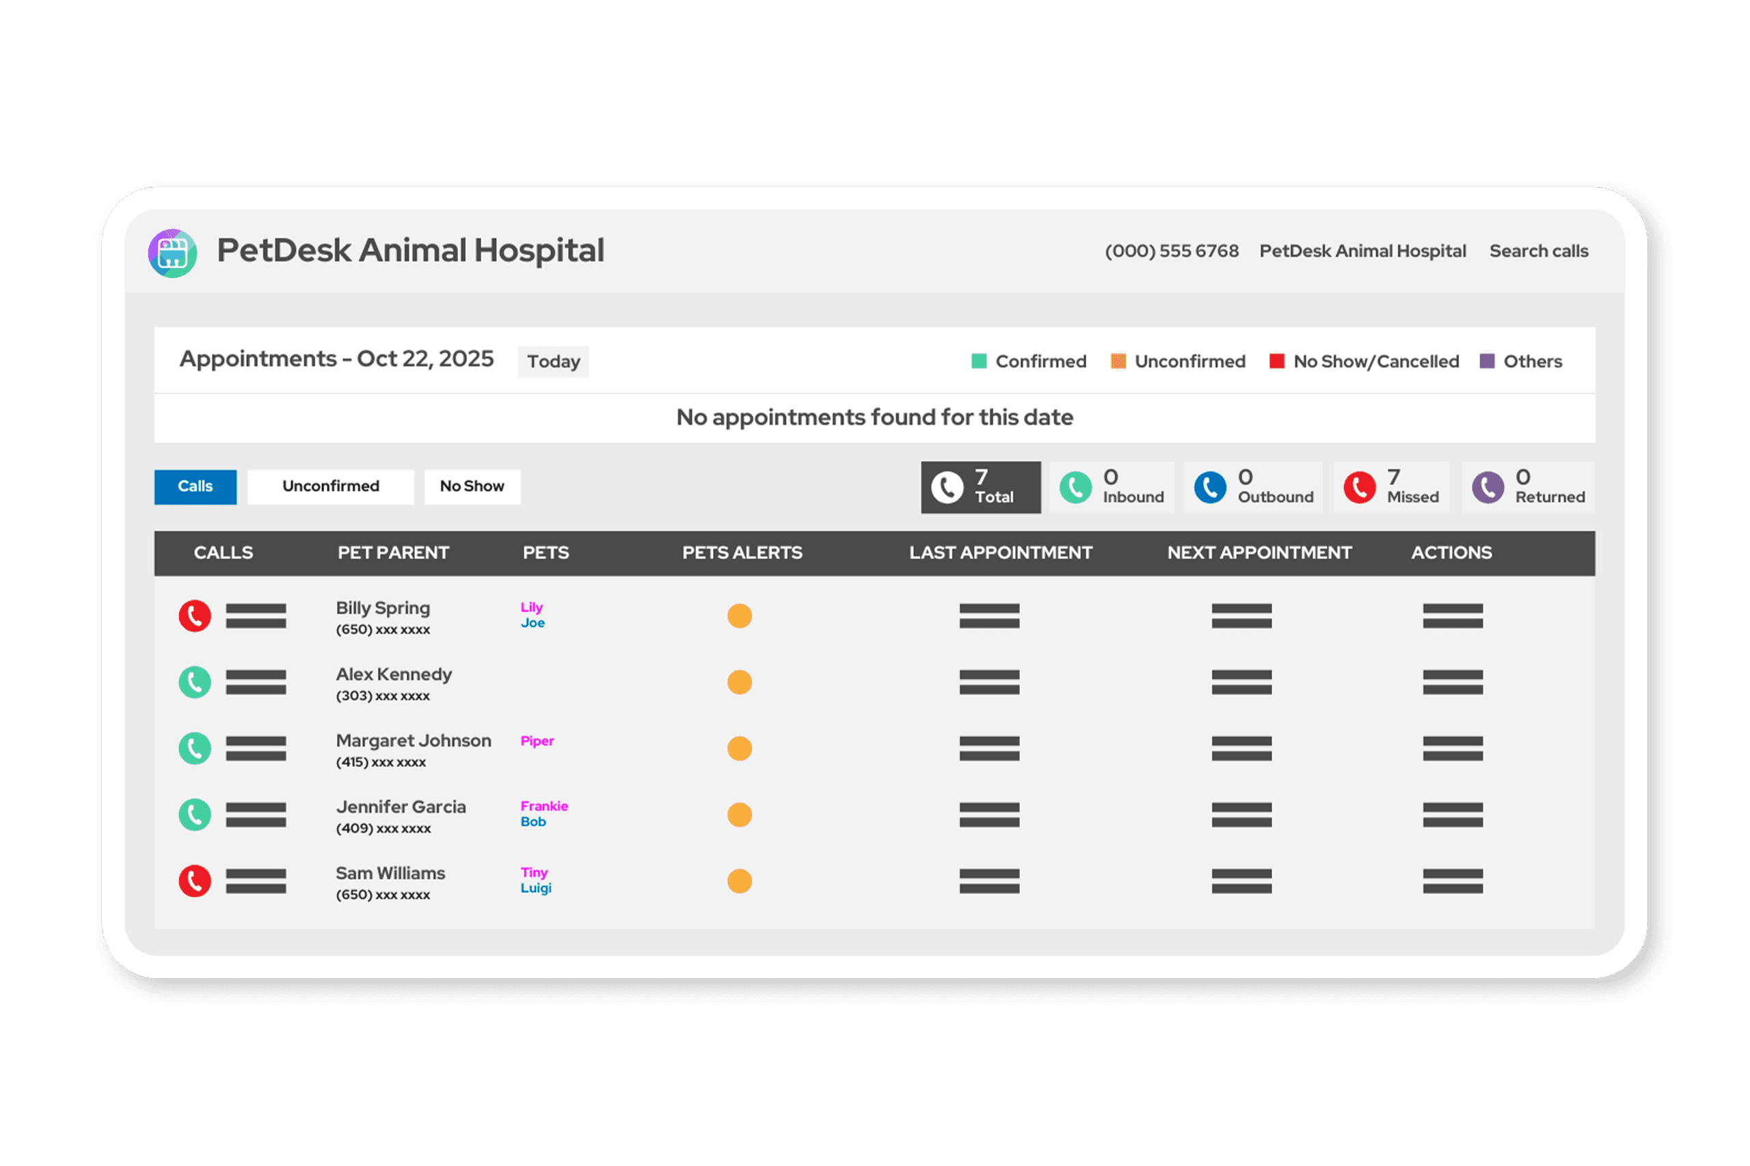
Task: Open actions menu for Margaret Johnson row
Action: (x=1453, y=748)
